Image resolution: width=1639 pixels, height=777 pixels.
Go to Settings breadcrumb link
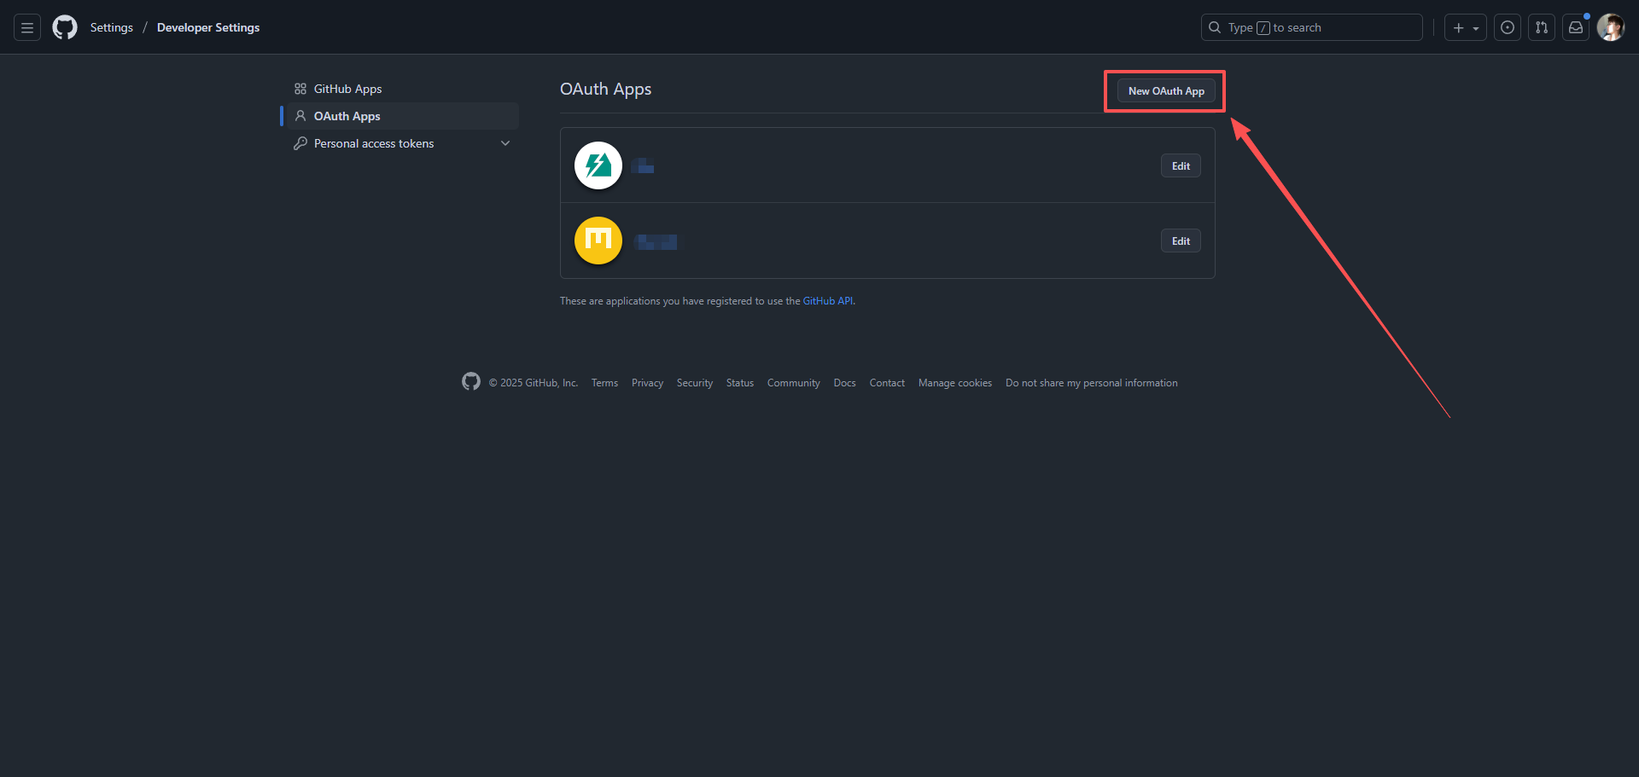point(112,27)
